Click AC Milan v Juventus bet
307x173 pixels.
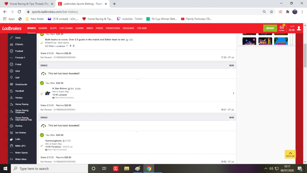pos(55,46)
